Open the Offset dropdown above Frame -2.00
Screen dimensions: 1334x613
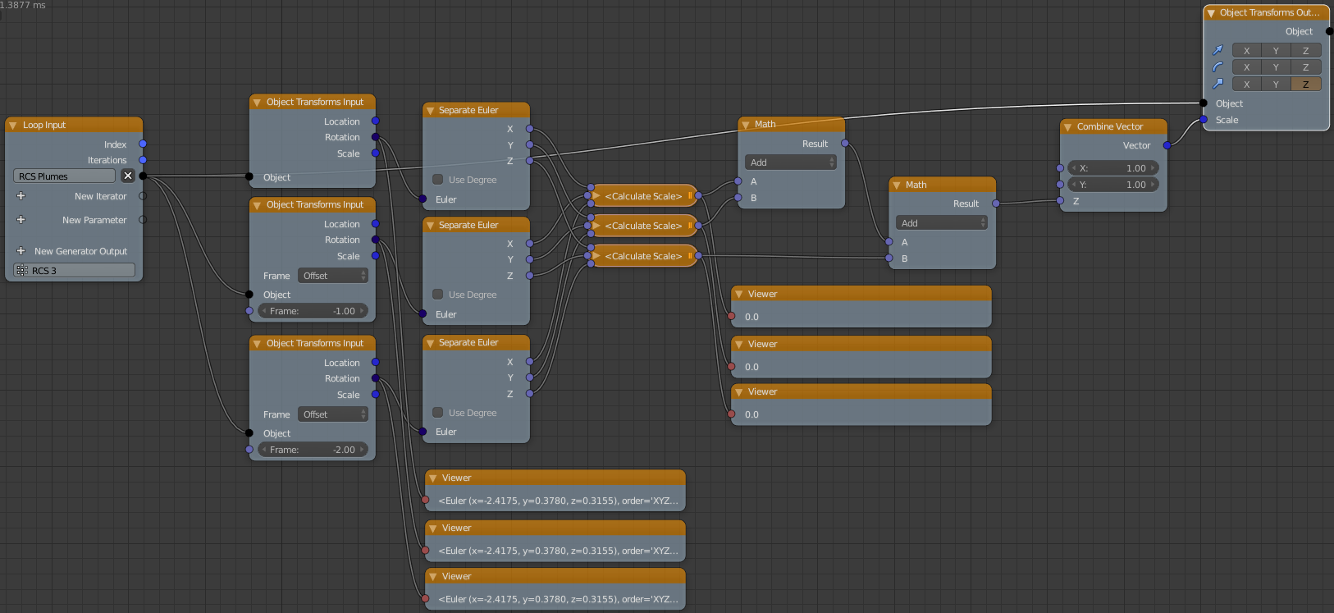[333, 414]
